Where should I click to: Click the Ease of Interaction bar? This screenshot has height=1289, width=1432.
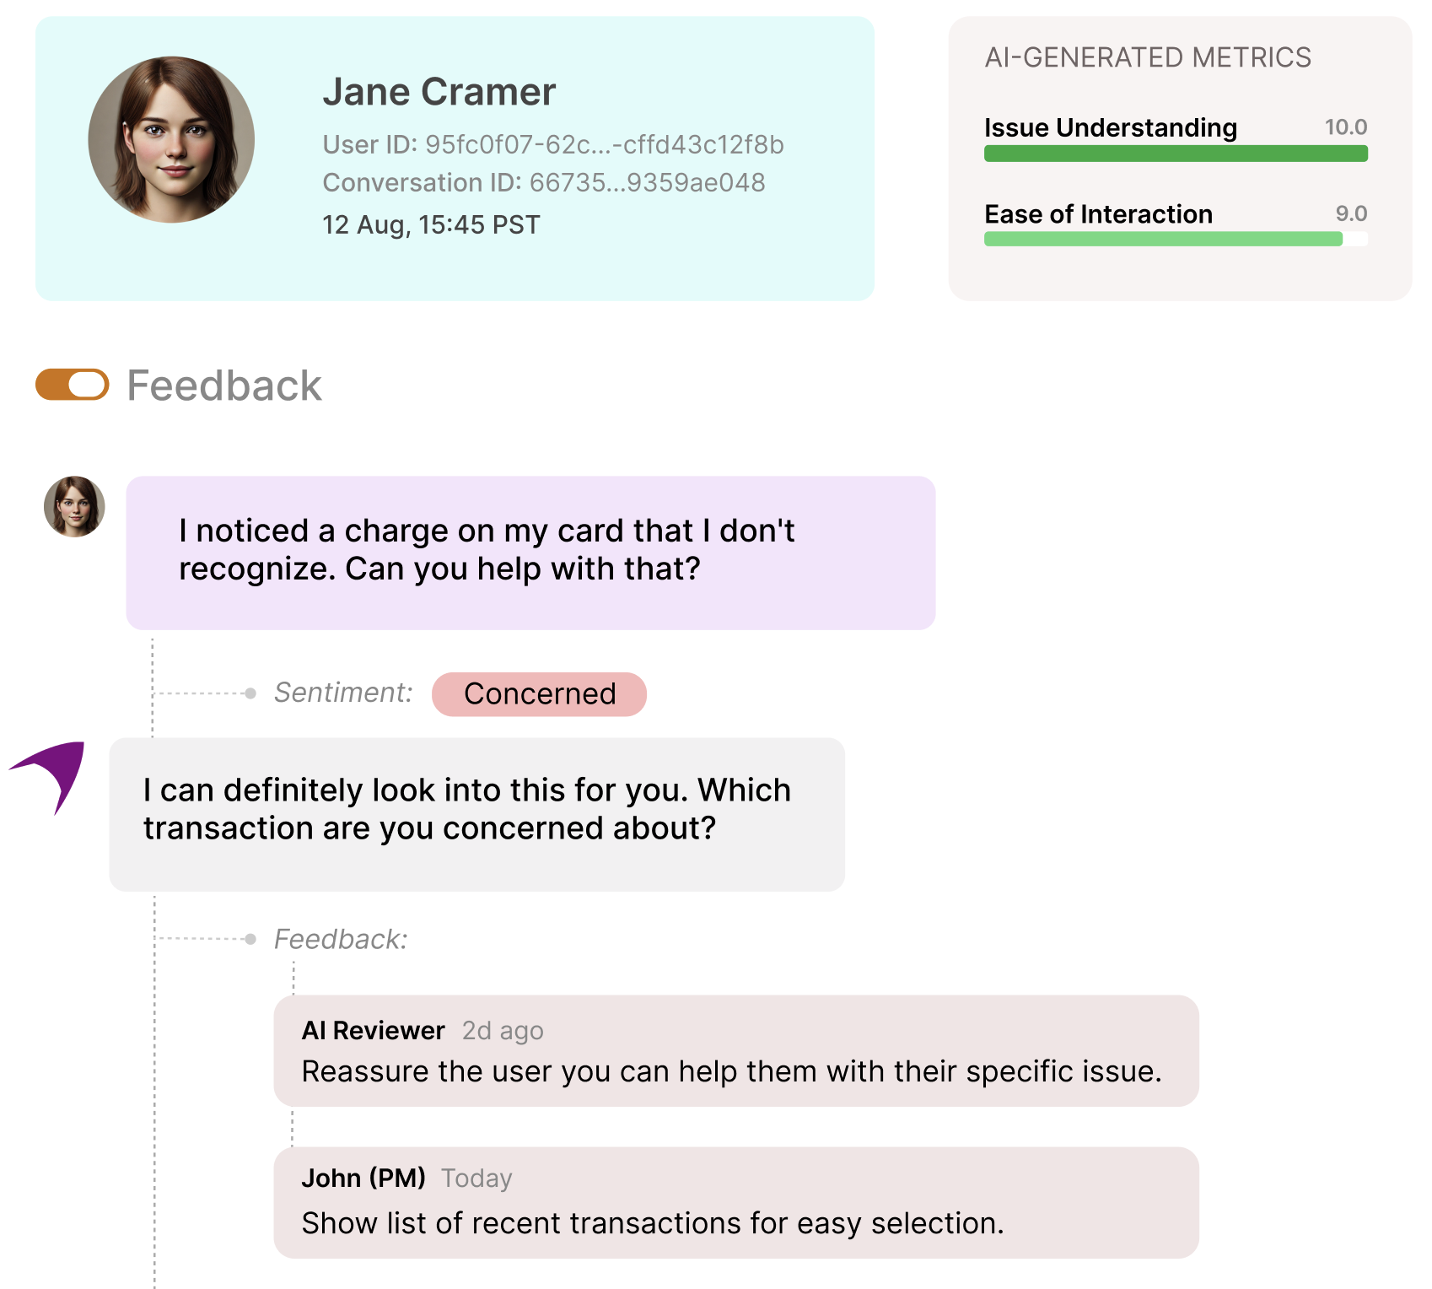1175,240
